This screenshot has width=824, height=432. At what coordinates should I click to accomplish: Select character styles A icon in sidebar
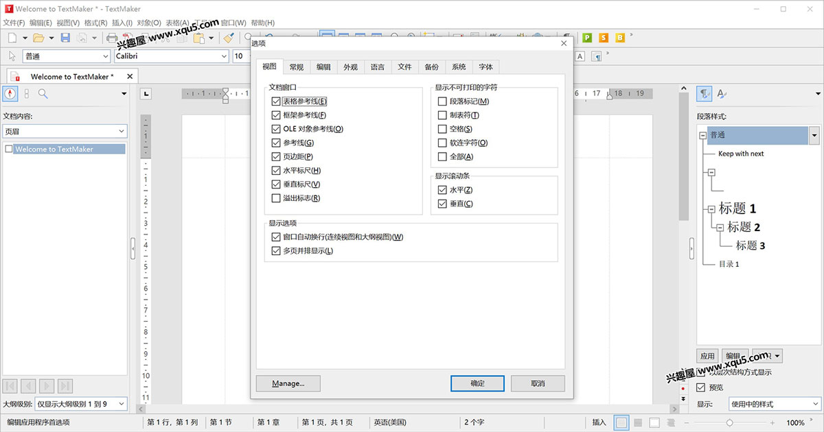coord(722,94)
